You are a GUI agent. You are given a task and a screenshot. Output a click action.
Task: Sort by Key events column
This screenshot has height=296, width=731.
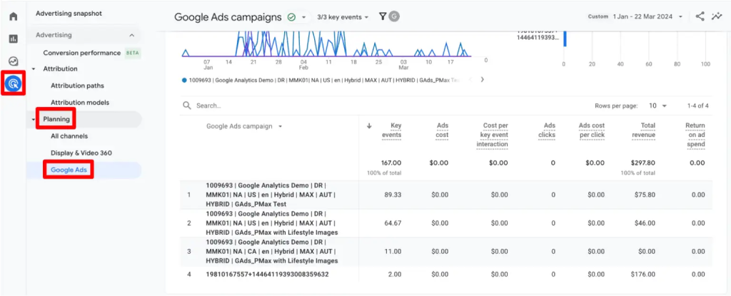click(392, 131)
